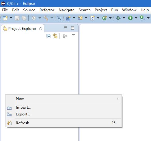Expand the New submenu in context menu
Screen dimensions: 151x141
point(63,99)
